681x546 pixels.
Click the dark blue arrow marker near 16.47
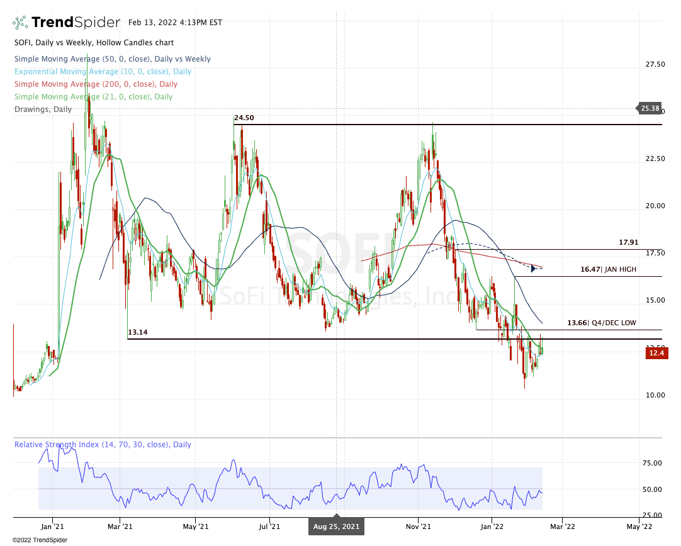click(533, 268)
